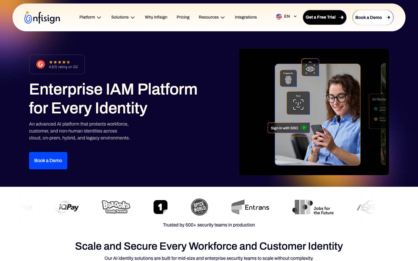Click Scale and Secure Every Workforce heading
Image resolution: width=418 pixels, height=261 pixels.
(x=209, y=246)
